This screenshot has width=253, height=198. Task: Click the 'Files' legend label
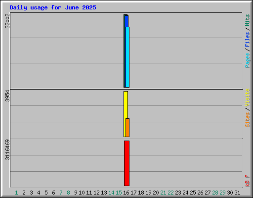(x=247, y=39)
